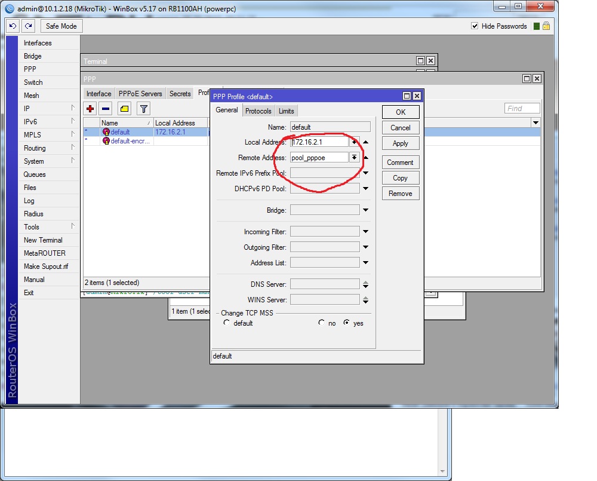Open Radius from the sidebar
This screenshot has width=597, height=481.
point(49,214)
